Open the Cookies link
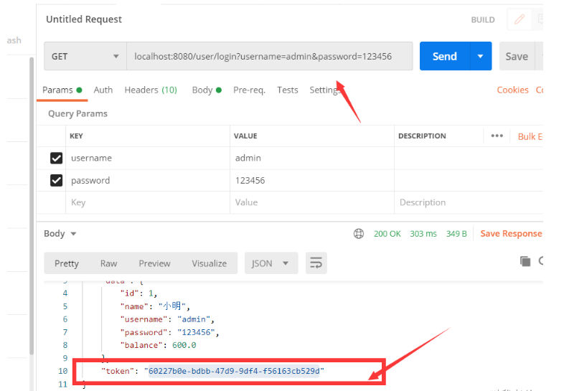Image resolution: width=564 pixels, height=391 pixels. coord(512,90)
